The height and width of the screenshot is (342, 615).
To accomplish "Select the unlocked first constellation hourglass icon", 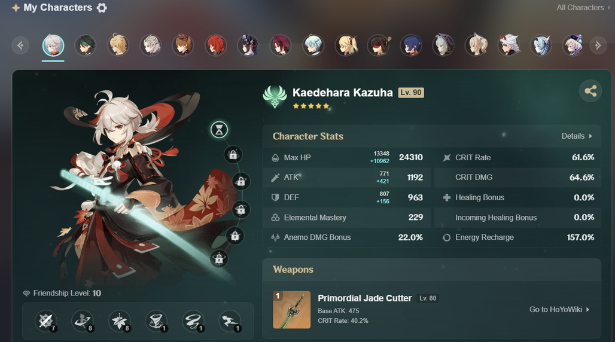I will point(219,130).
